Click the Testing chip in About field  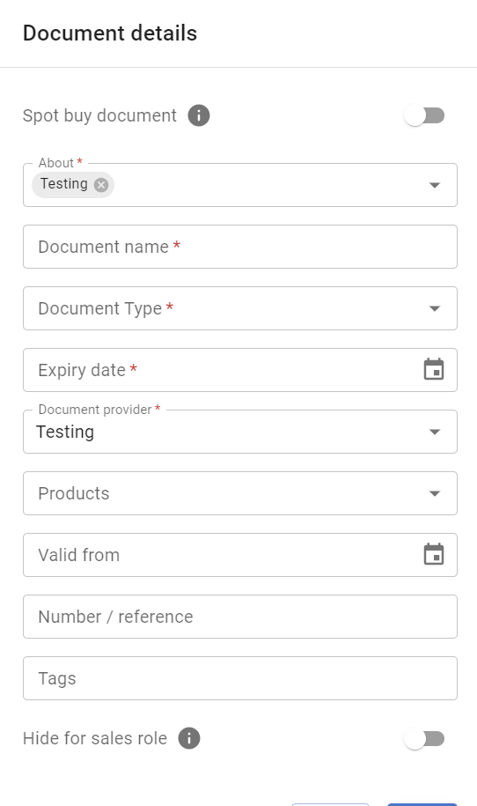pos(64,184)
